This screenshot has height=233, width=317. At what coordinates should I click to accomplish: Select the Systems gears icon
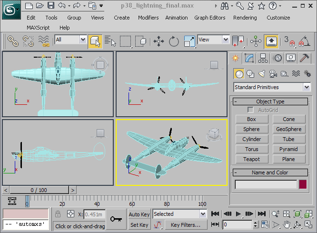307,74
